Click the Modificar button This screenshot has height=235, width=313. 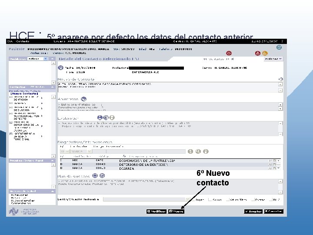156,211
